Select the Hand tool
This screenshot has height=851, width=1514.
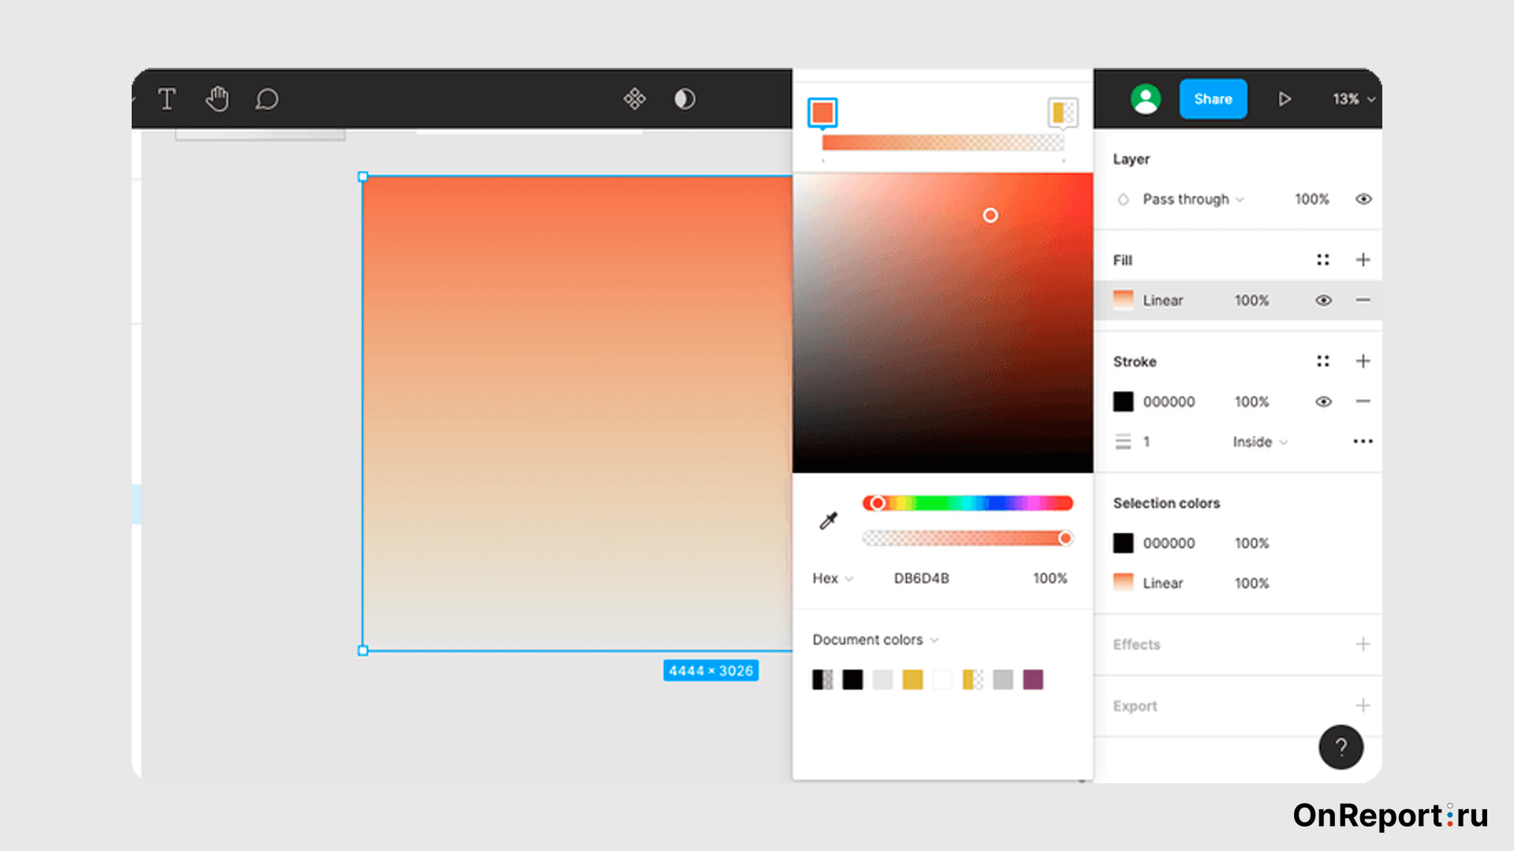tap(217, 99)
